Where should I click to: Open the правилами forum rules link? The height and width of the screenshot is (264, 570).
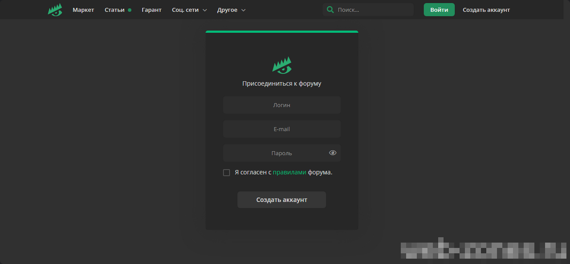coord(289,173)
